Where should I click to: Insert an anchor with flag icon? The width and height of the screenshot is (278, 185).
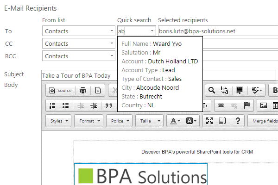pos(247,105)
